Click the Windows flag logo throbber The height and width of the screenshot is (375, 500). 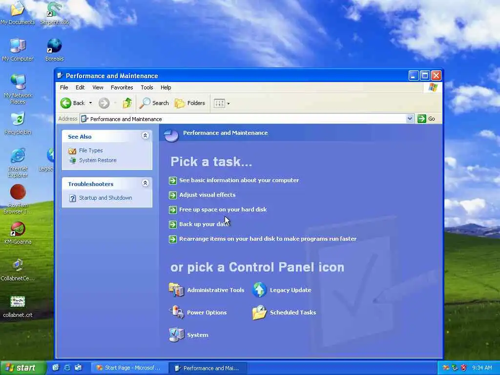433,87
